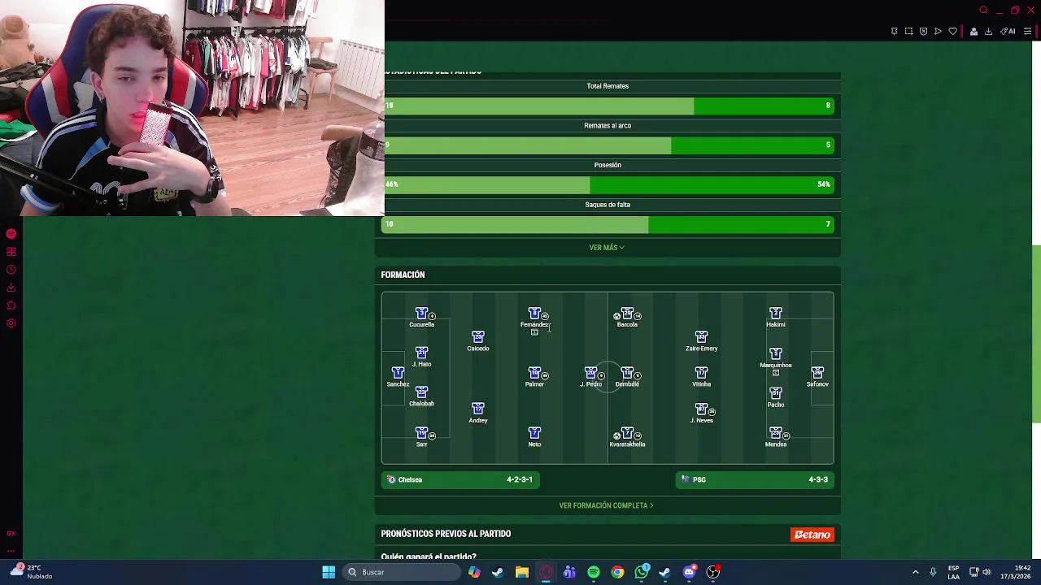Select player Palmer in Chelsea lineup
This screenshot has height=585, width=1041.
point(534,377)
